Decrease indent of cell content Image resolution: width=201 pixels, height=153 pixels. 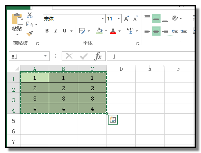click(x=175, y=31)
